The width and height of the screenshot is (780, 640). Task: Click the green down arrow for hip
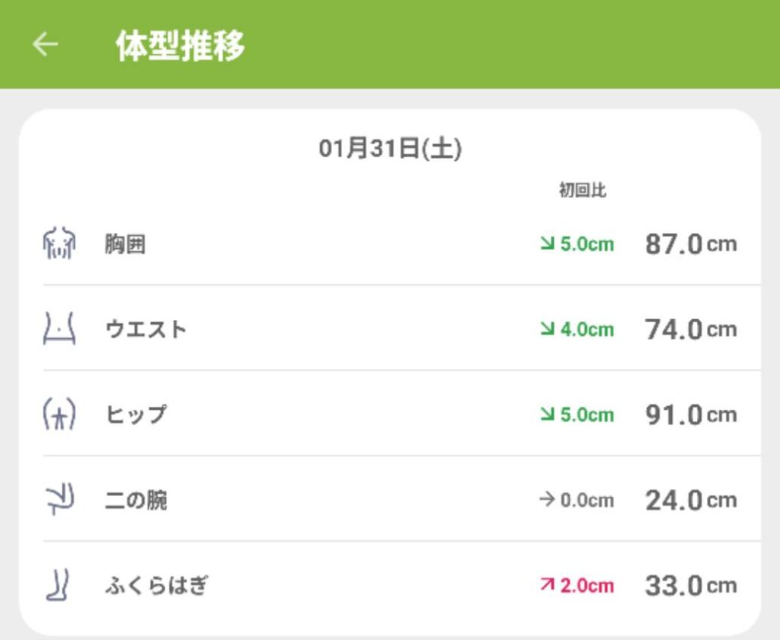(547, 415)
